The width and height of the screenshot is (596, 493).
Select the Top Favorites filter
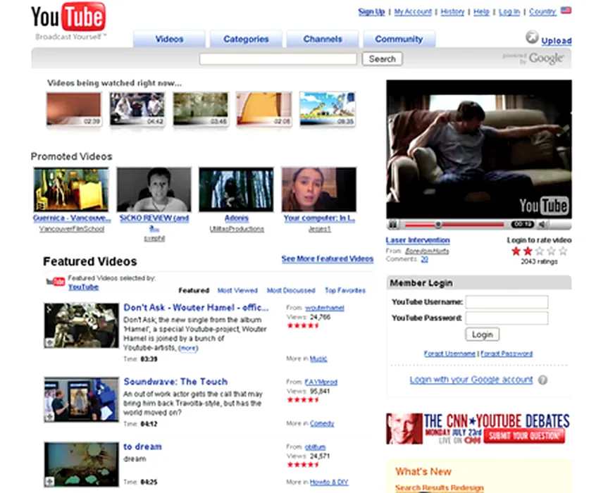coord(345,290)
